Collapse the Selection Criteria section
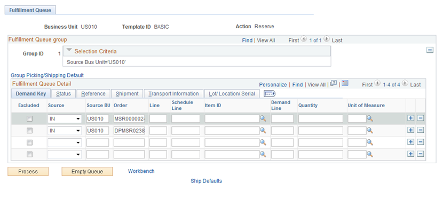This screenshot has width=443, height=200. [69, 50]
